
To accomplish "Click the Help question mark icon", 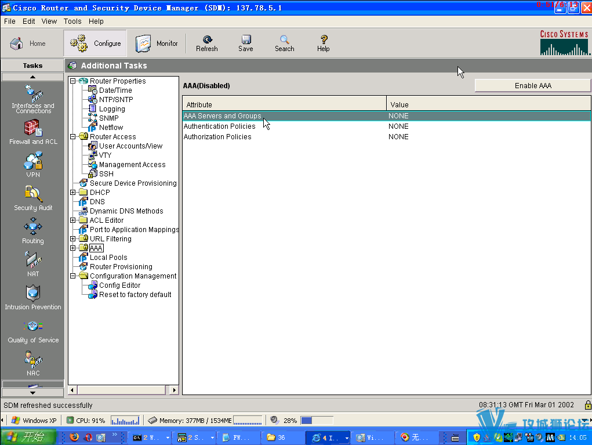I will point(324,39).
